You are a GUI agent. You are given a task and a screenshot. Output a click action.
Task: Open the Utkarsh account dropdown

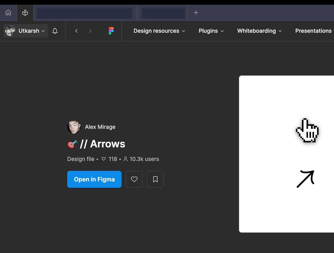26,31
